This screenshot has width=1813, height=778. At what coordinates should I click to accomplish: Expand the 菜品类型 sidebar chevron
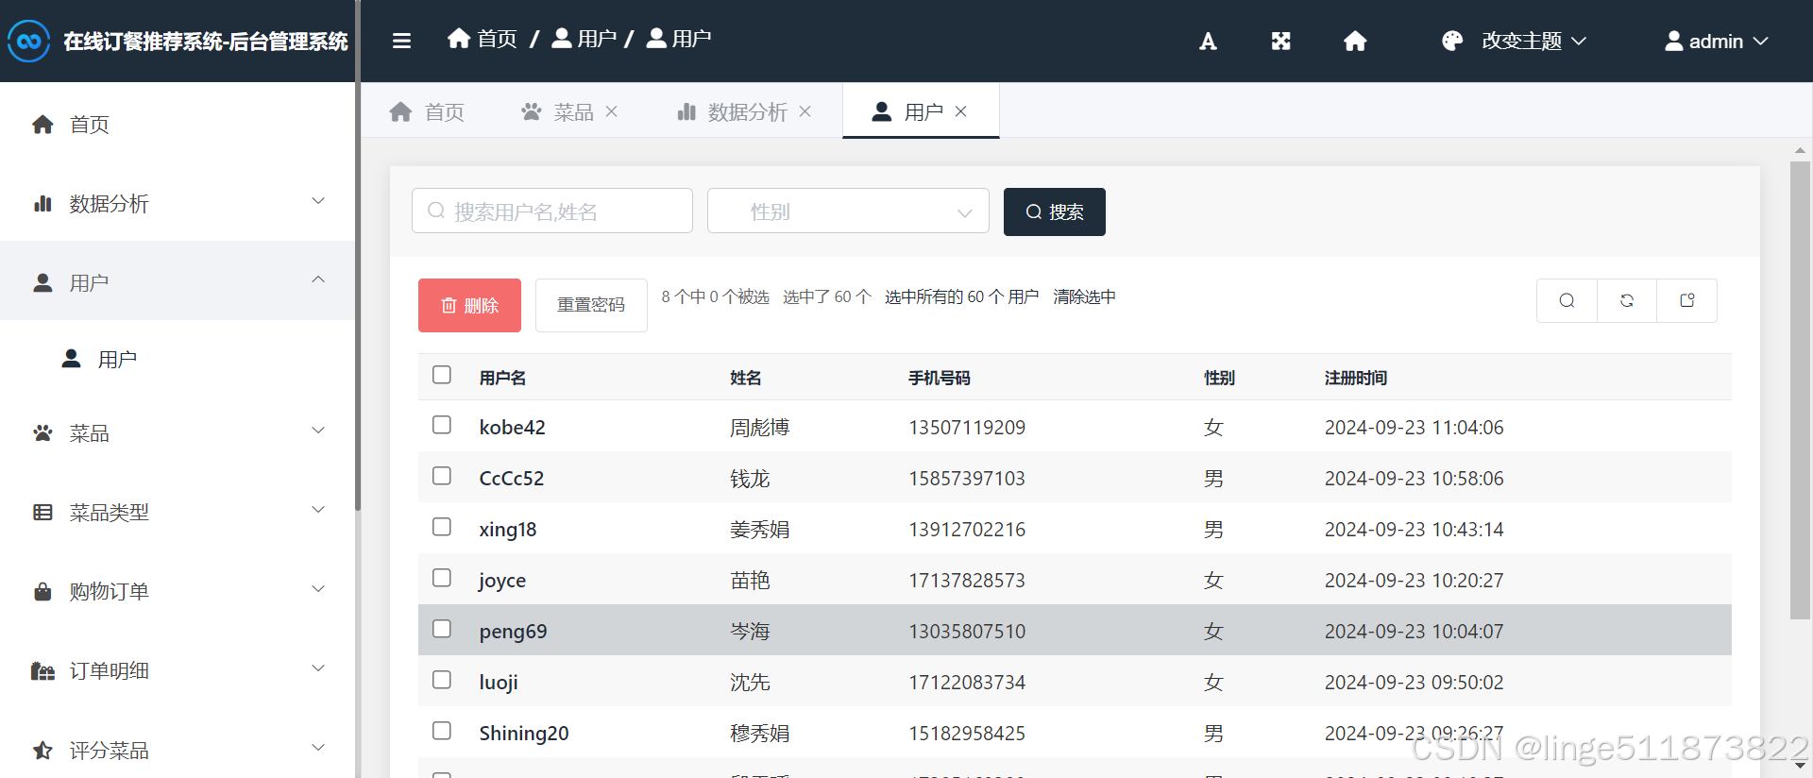pyautogui.click(x=318, y=510)
